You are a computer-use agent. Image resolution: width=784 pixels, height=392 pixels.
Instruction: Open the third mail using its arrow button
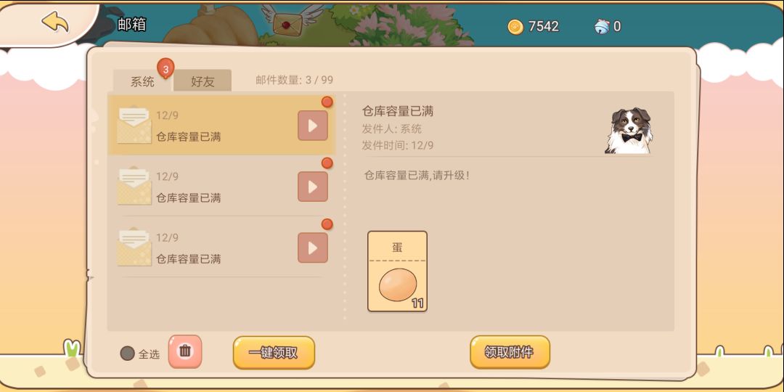click(313, 248)
